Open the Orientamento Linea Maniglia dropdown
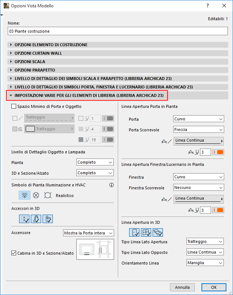 pyautogui.click(x=205, y=263)
